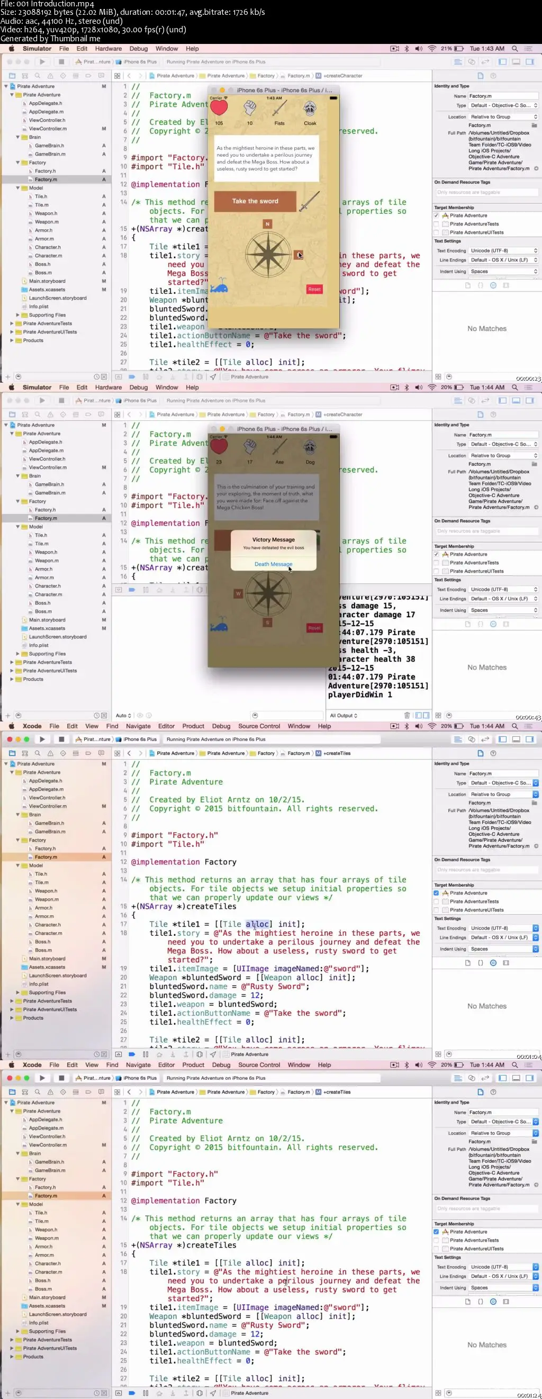Select the version editor icon in third-frame toolbar
The height and width of the screenshot is (1399, 542).
(485, 739)
